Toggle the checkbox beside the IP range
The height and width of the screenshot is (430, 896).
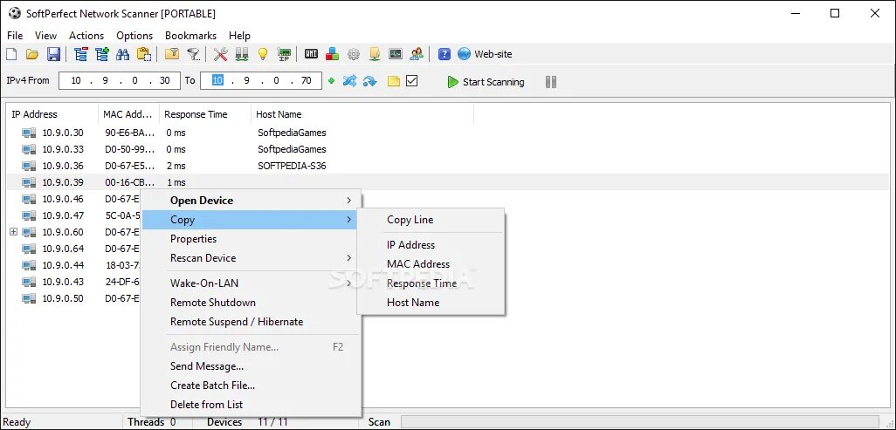tap(412, 81)
